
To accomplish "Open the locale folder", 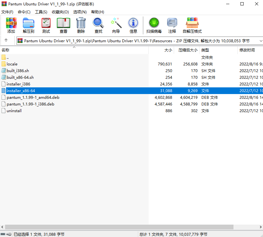I will coord(12,64).
